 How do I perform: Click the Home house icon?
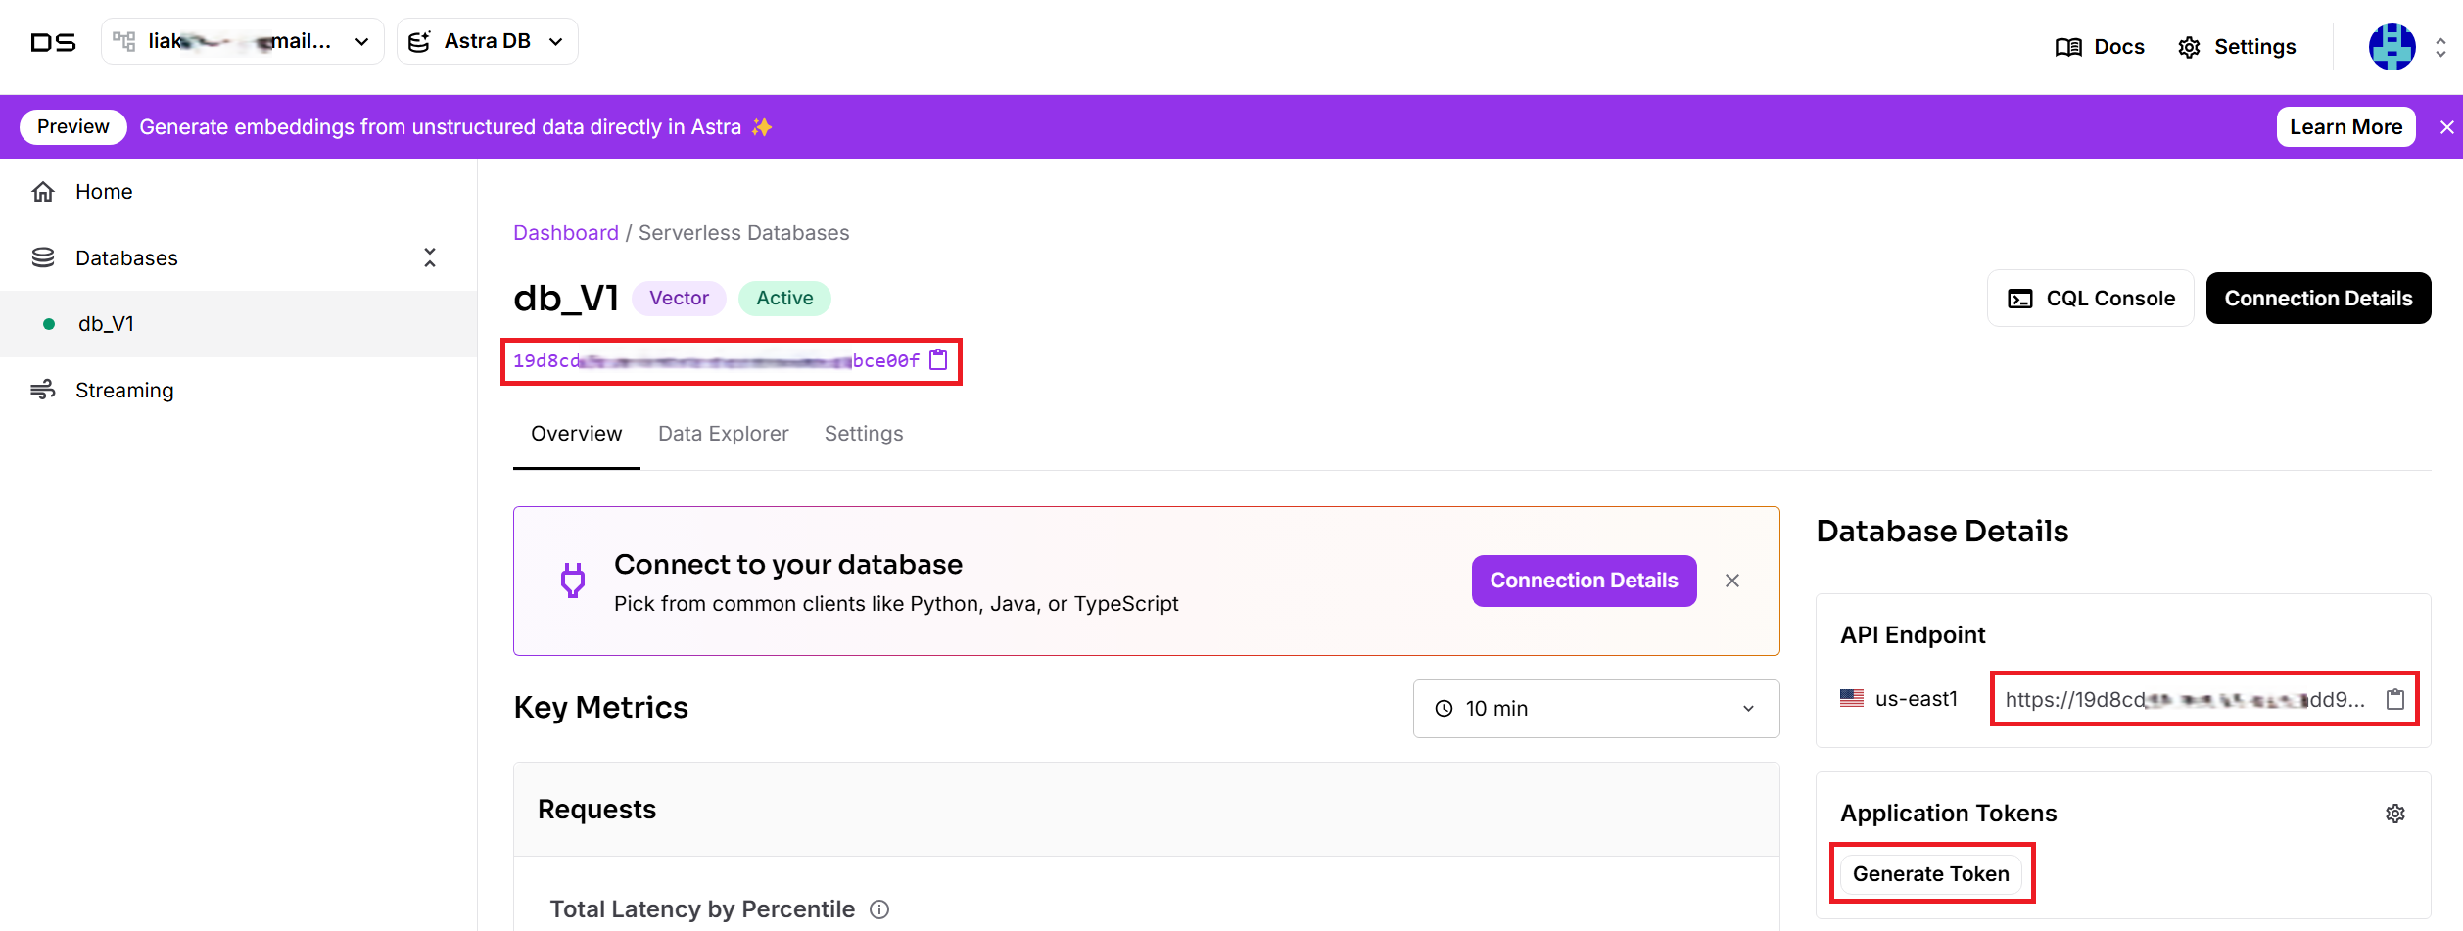pos(43,192)
